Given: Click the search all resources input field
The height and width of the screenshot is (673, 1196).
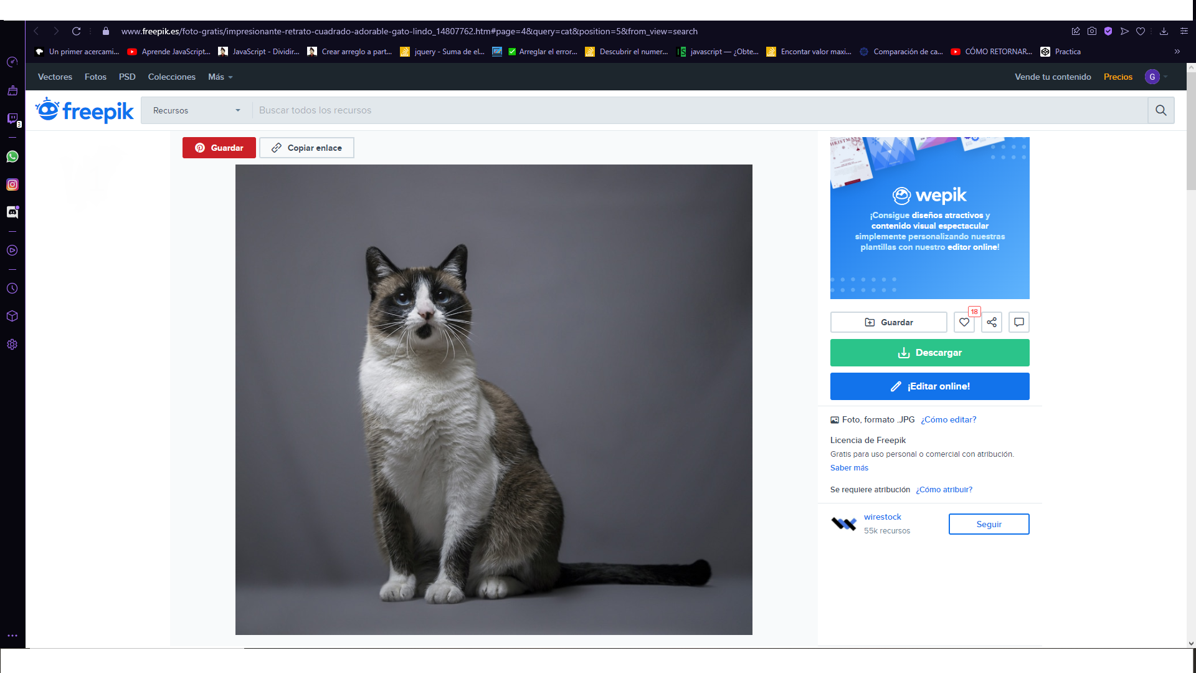Looking at the screenshot, I should [698, 110].
